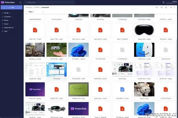Open the UOCAVA pdf icon
This screenshot has width=178, height=118.
pos(122,109)
